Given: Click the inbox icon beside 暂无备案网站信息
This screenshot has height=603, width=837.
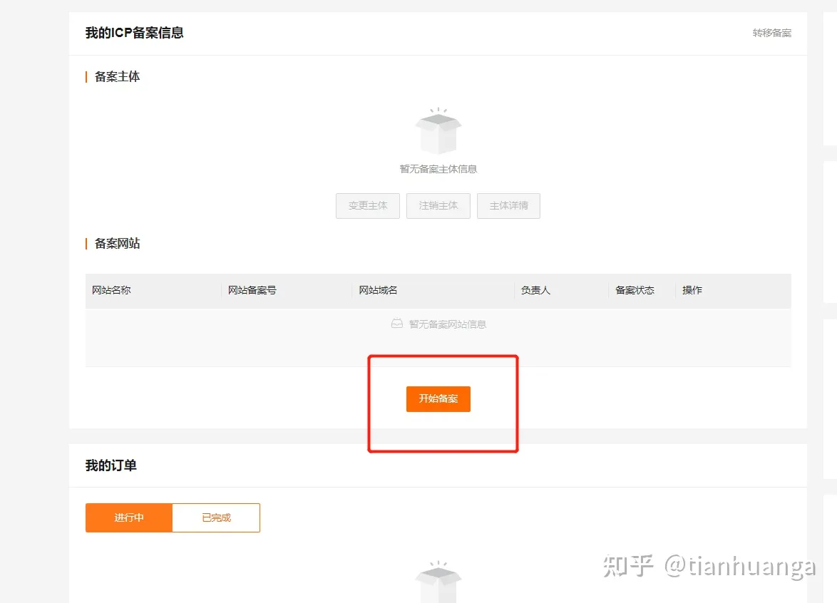Looking at the screenshot, I should pos(396,324).
